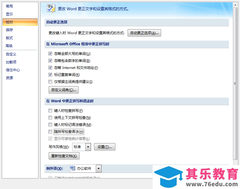Open the 常用 category
Viewport: 240px width, 189px height.
[9, 6]
